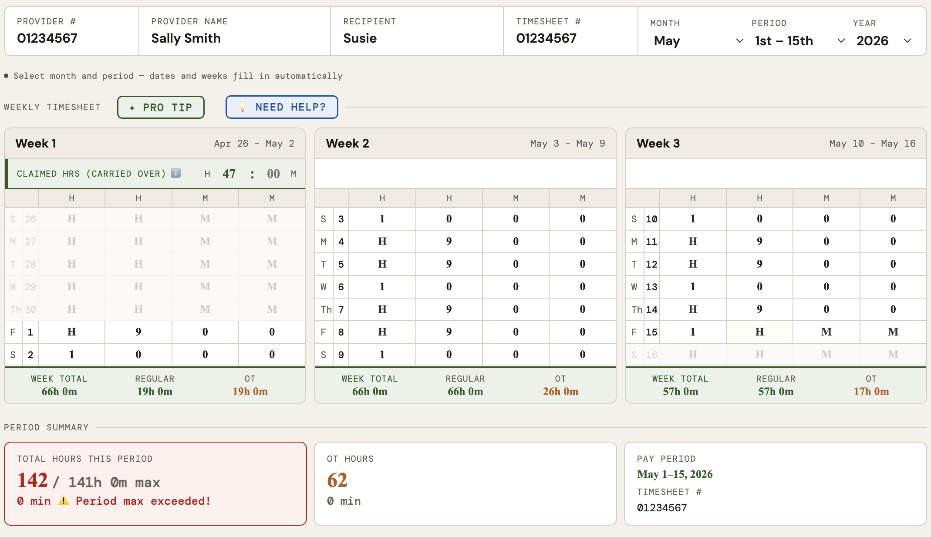
Task: Open the Year dropdown showing 2026
Action: tap(884, 41)
